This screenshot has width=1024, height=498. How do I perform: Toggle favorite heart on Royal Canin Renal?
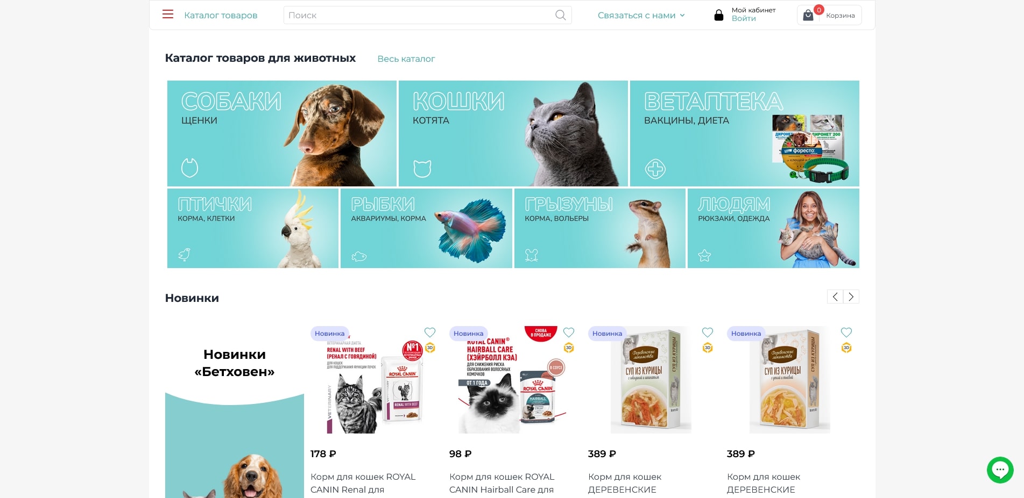(430, 333)
